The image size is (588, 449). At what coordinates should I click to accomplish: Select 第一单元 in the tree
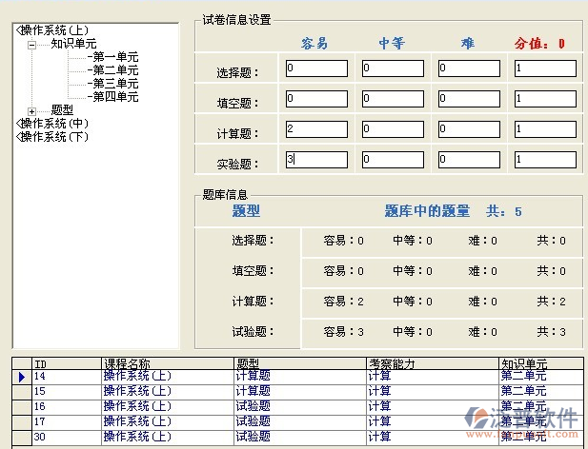click(115, 57)
